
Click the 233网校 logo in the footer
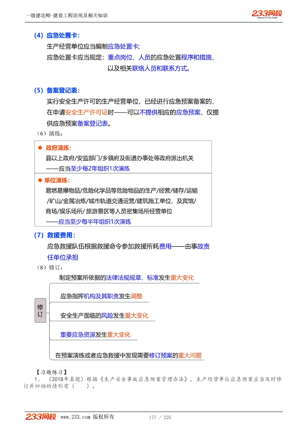[x=40, y=417]
